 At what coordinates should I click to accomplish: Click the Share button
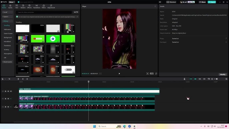click(202, 2)
